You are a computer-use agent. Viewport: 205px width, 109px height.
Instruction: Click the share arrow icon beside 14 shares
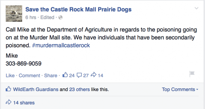tap(8, 102)
